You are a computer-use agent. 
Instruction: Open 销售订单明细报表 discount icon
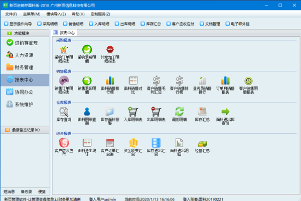64,81
